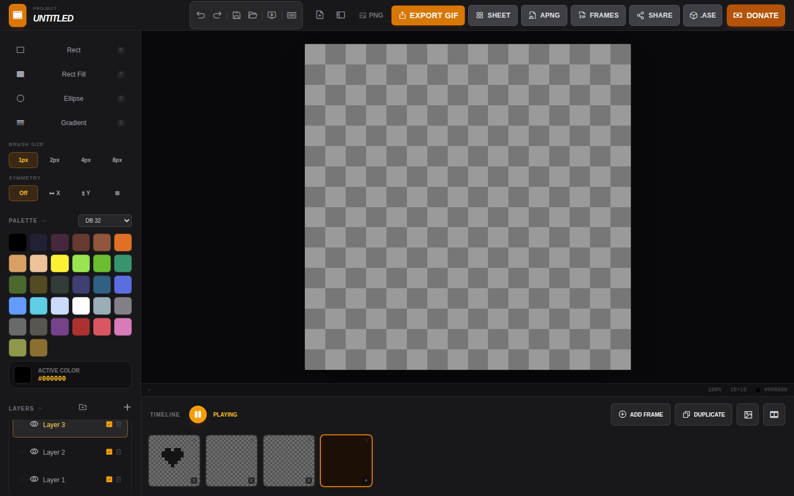Click the UNTITLED project name
The image size is (794, 496).
(x=53, y=18)
